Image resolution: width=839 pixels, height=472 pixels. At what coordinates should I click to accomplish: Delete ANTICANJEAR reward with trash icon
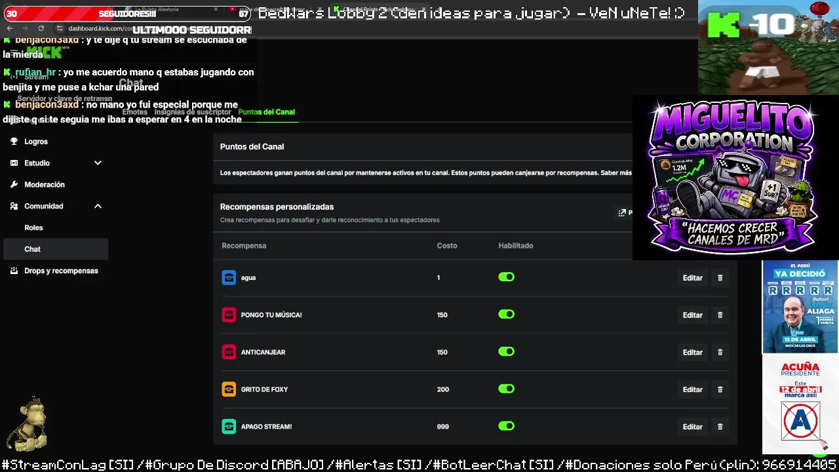pos(720,353)
